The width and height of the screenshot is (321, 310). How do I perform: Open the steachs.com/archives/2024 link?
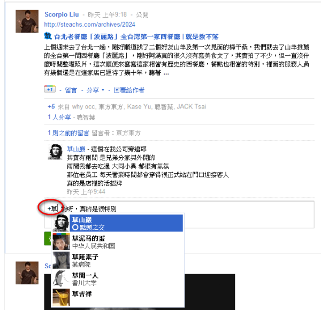(90, 25)
